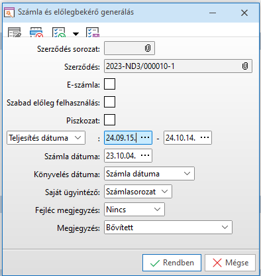
Task: Click the checklist icon with green clock
Action: (x=59, y=33)
